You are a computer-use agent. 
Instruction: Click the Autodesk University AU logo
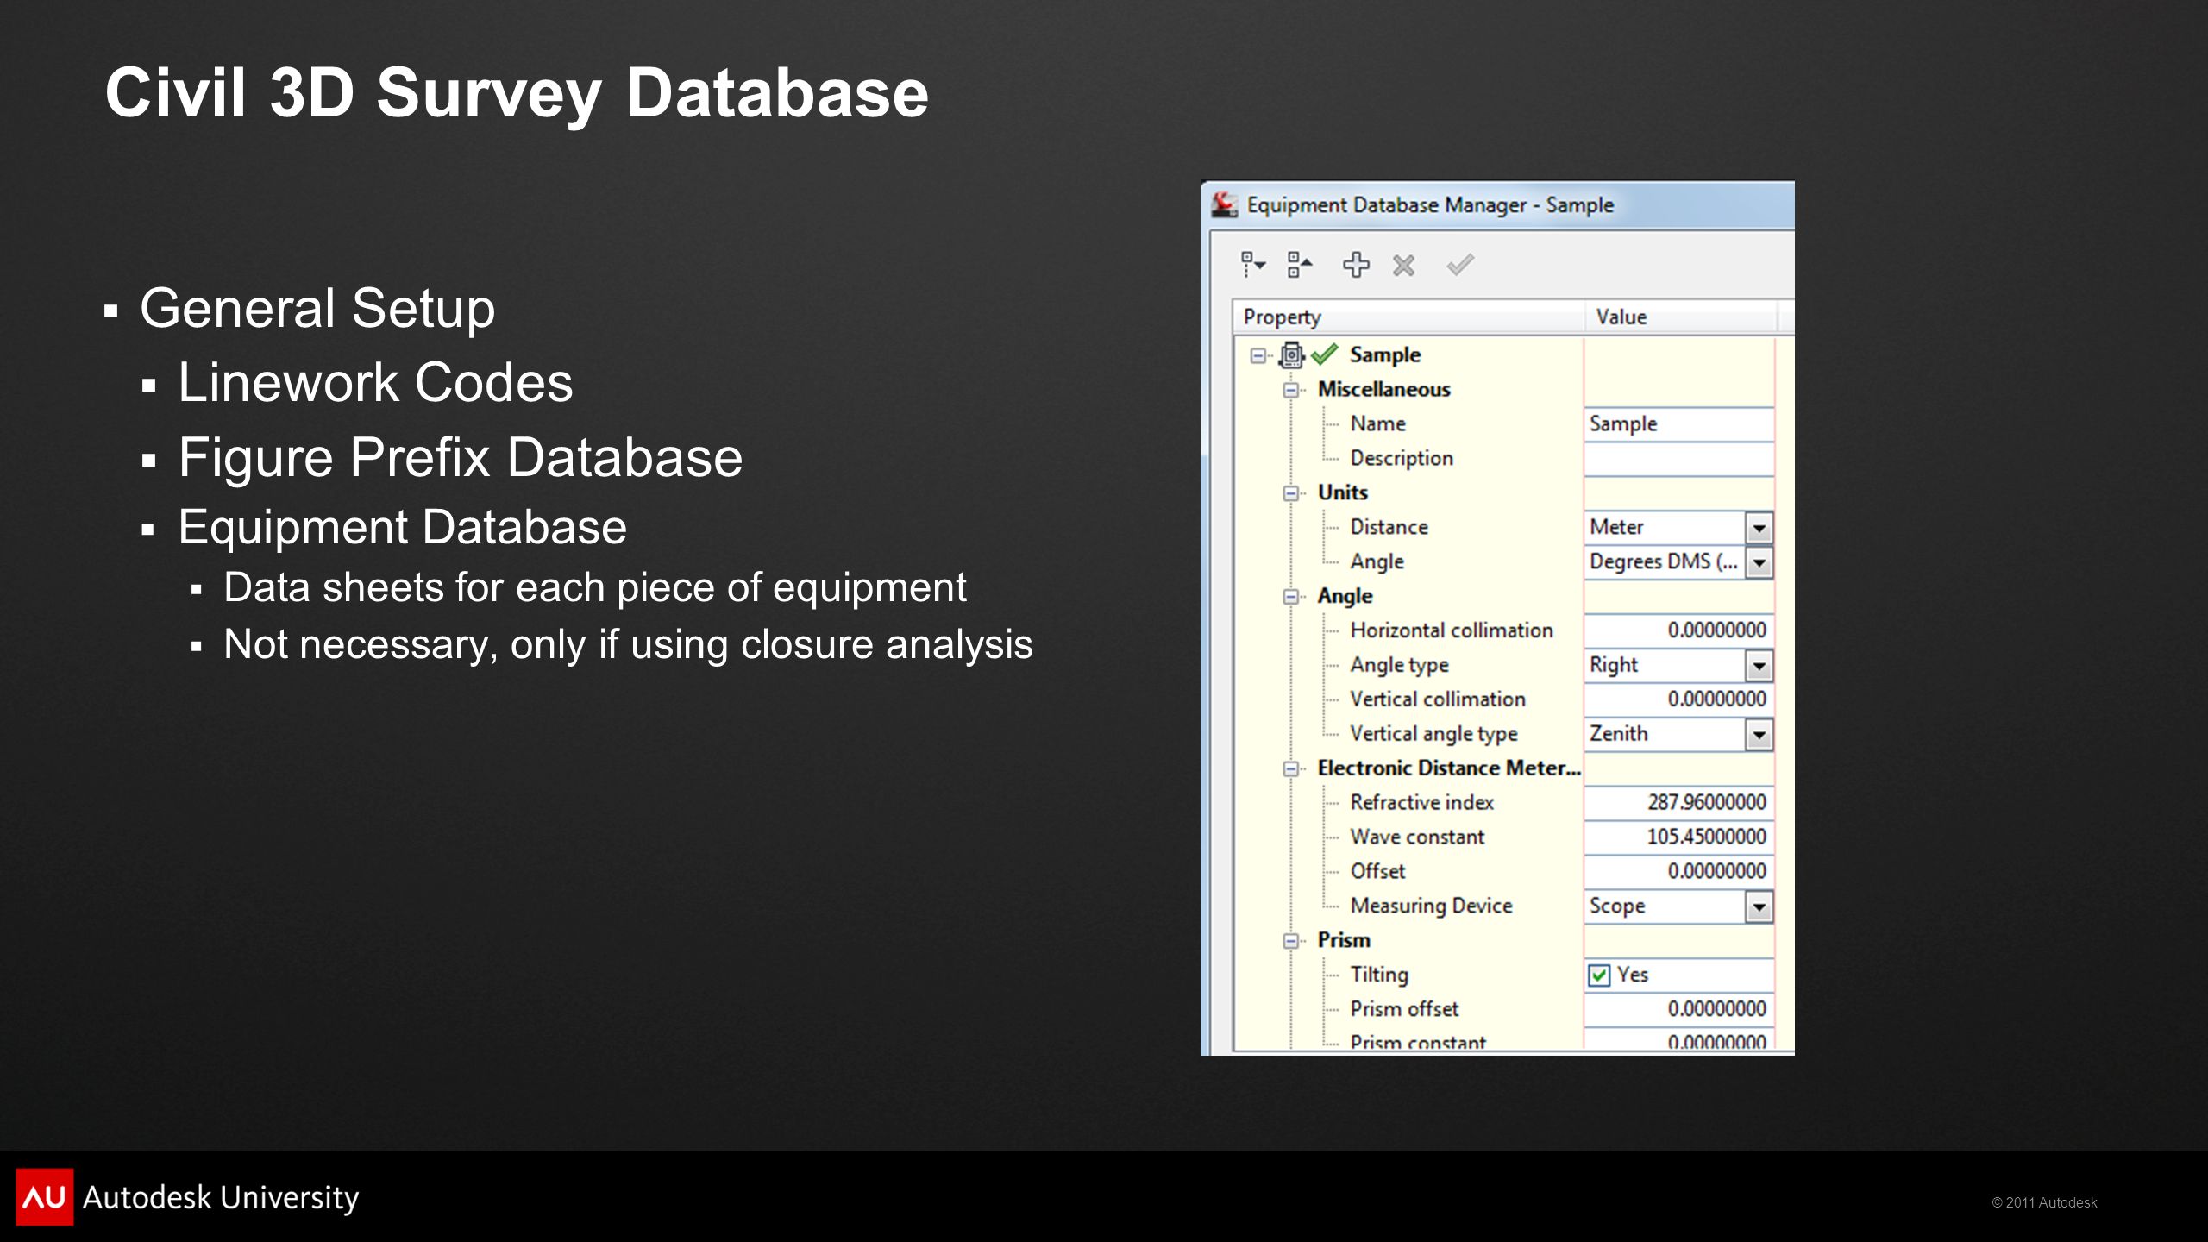pyautogui.click(x=45, y=1197)
